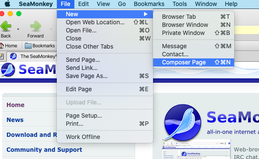Image resolution: width=259 pixels, height=159 pixels.
Task: Open the Tools menu
Action: point(180,4)
